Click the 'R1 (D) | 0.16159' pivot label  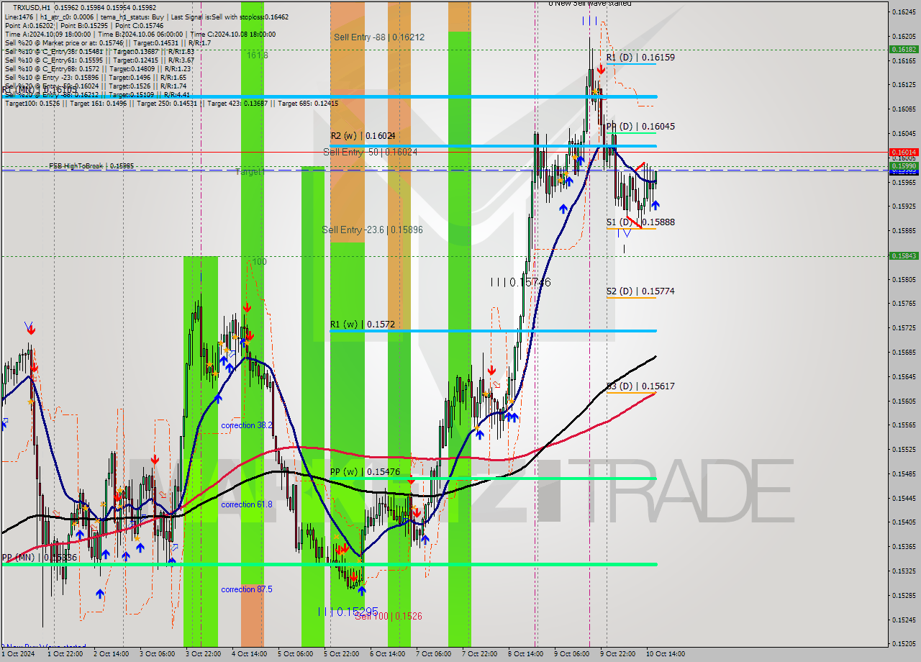(x=640, y=57)
